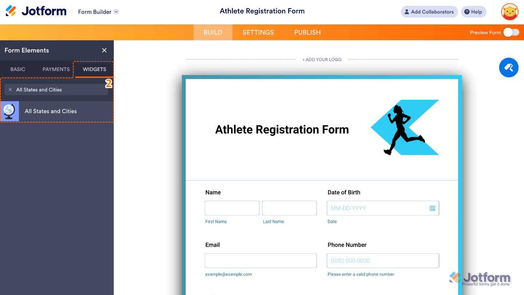Switch to the SETTINGS tab
This screenshot has width=524, height=295.
[x=258, y=32]
